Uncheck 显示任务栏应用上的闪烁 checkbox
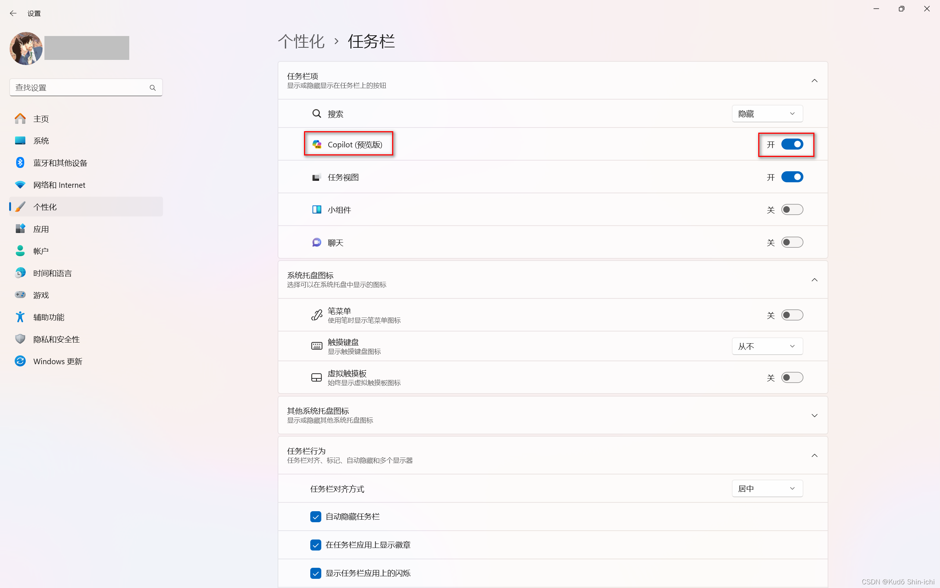The image size is (940, 588). (x=315, y=573)
